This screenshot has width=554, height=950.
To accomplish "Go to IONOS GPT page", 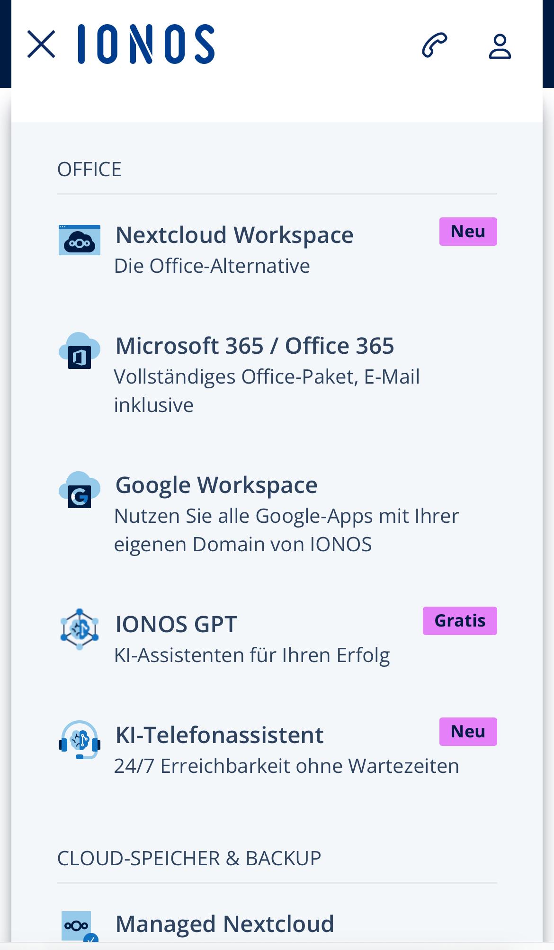I will [176, 624].
